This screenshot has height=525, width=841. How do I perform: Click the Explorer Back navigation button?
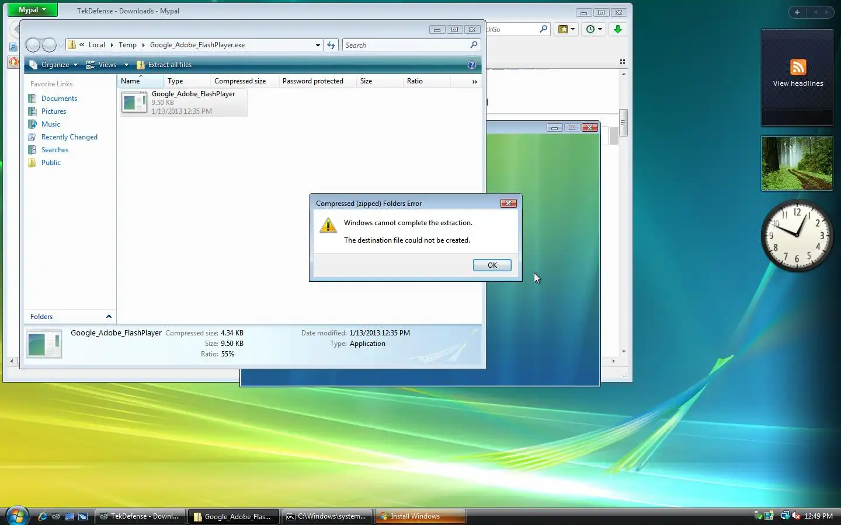33,45
